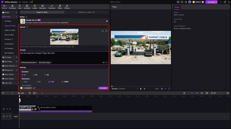
Task: Select the 4S duration option
Action: [x=24, y=75]
